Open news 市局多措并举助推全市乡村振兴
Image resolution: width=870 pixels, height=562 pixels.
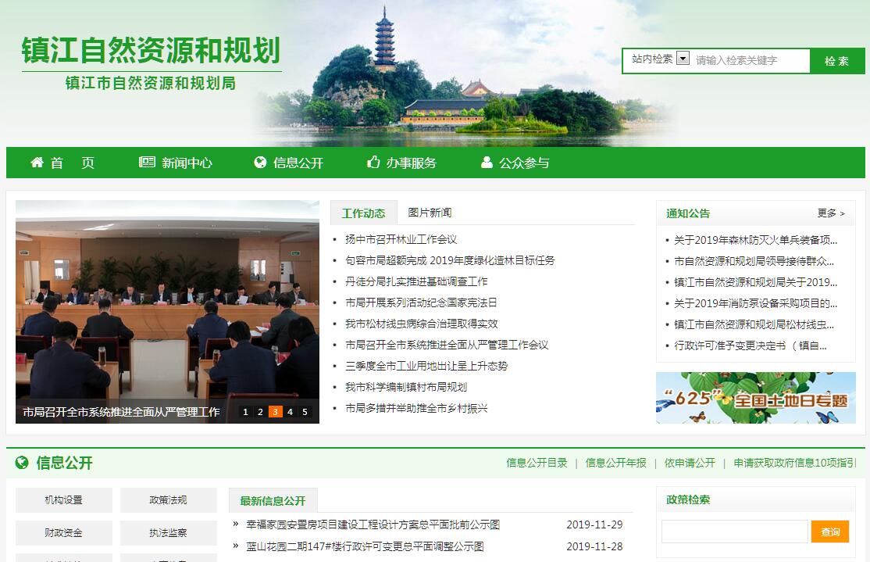pos(416,408)
